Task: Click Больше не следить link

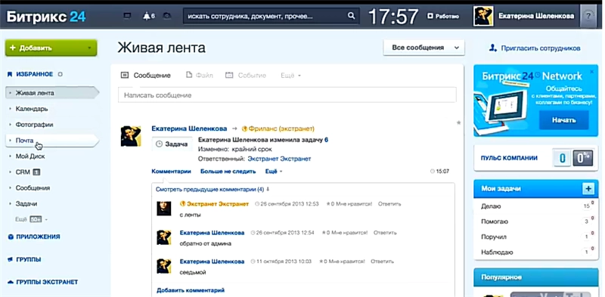Action: [228, 172]
